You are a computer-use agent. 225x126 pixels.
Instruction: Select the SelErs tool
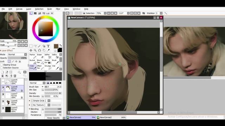pyautogui.click(x=55, y=56)
